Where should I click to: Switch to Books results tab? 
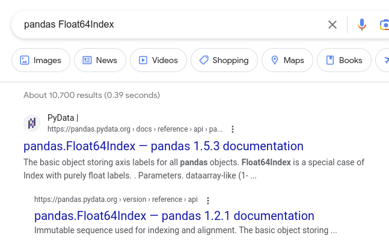click(344, 60)
